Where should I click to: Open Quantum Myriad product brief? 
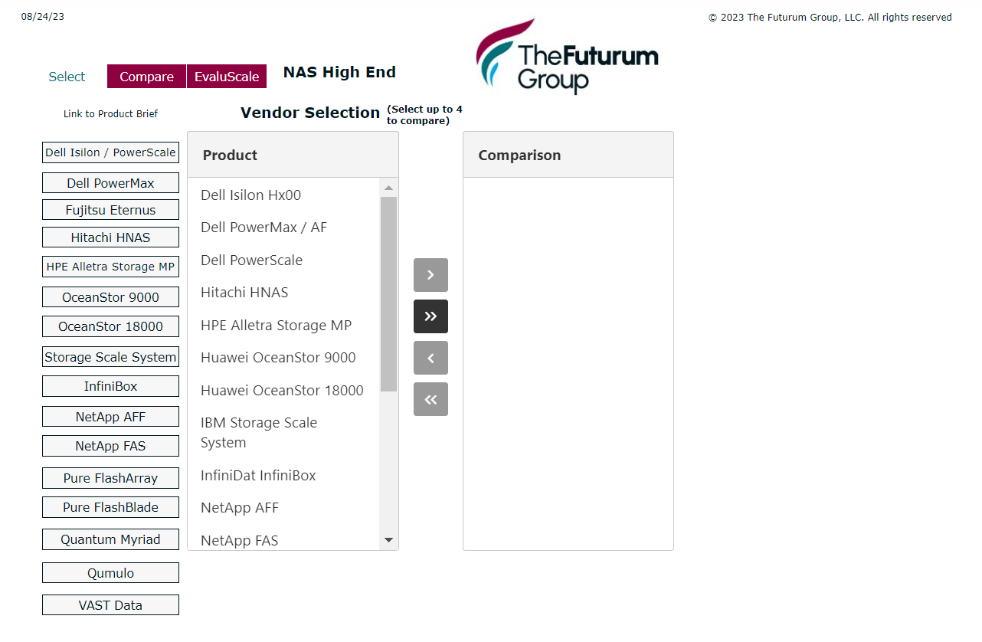[110, 539]
